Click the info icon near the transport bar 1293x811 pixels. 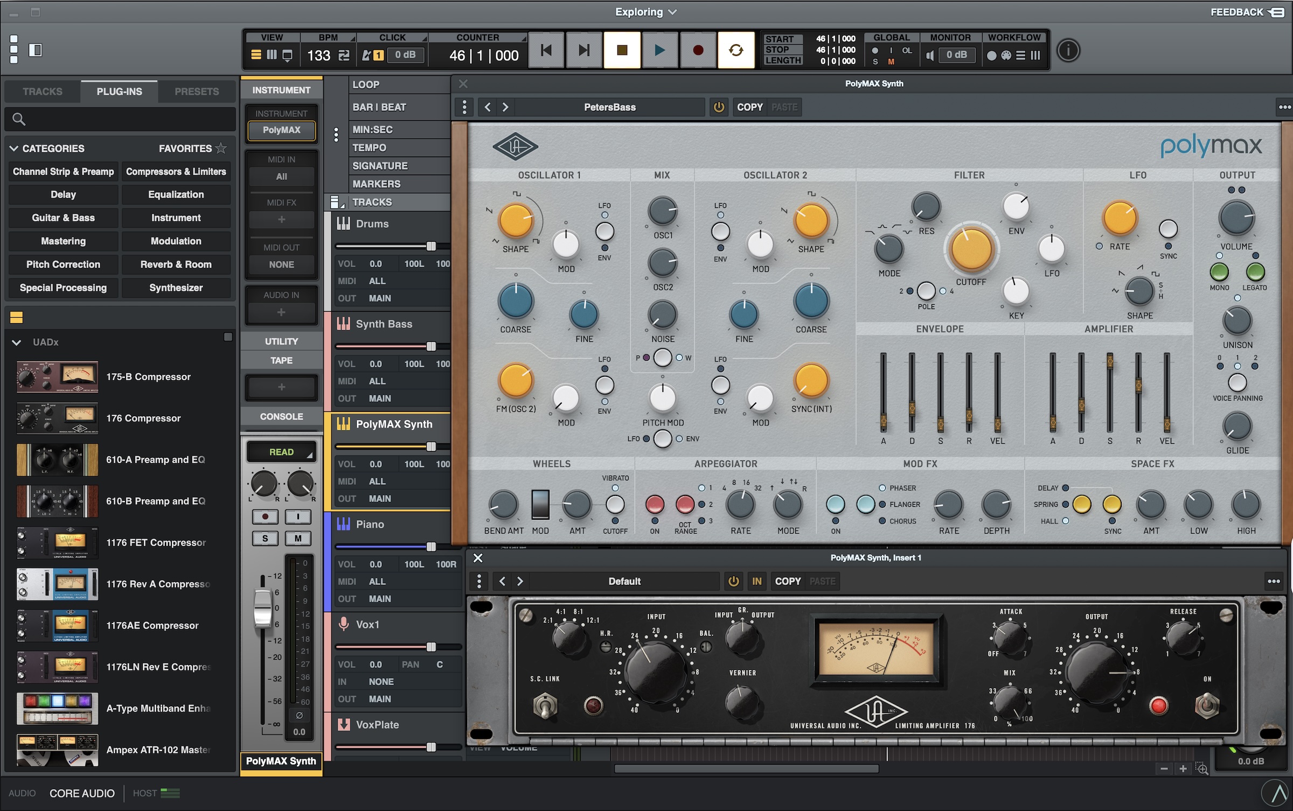click(1068, 50)
